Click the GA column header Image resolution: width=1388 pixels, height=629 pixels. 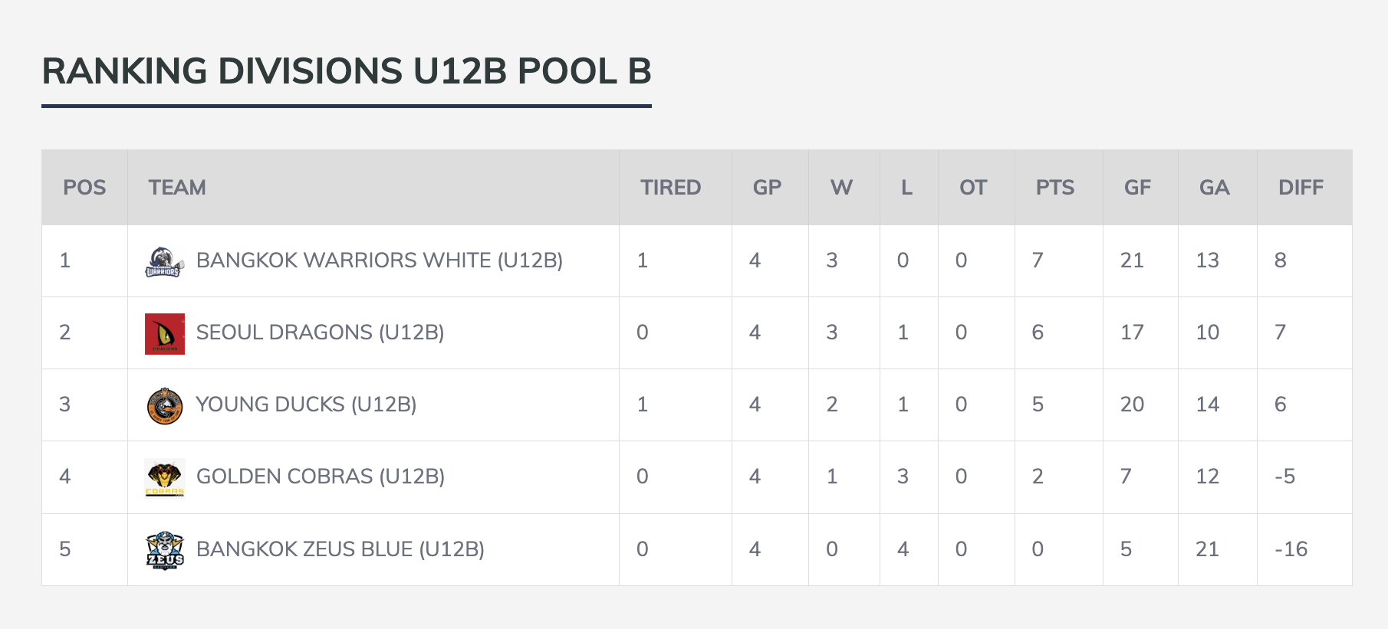tap(1214, 188)
